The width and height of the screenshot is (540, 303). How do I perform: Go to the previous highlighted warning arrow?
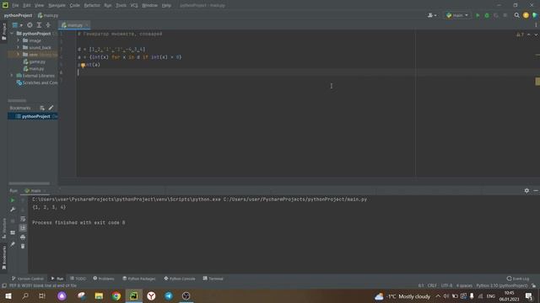click(529, 35)
